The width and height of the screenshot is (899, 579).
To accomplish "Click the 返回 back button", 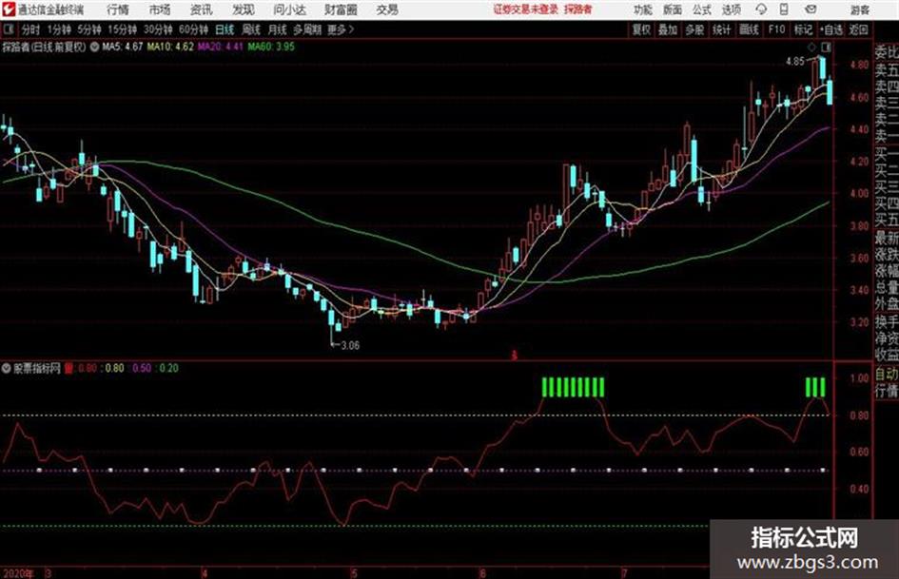I will (x=858, y=29).
